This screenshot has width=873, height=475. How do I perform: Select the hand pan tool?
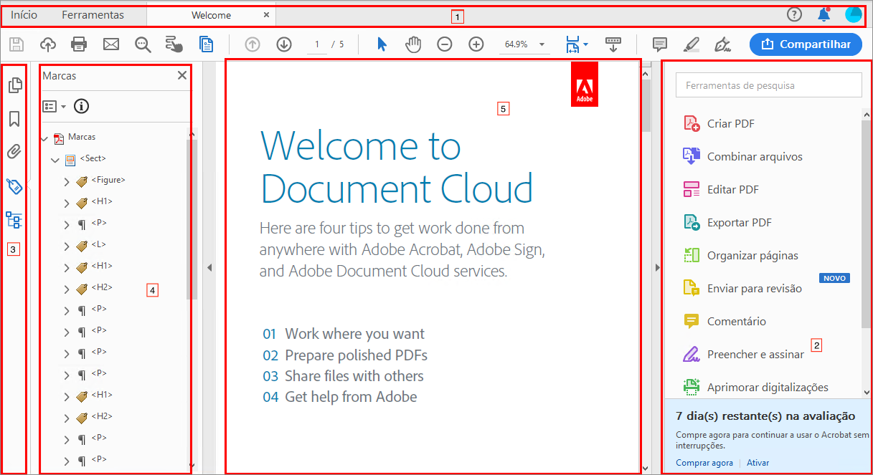[413, 44]
